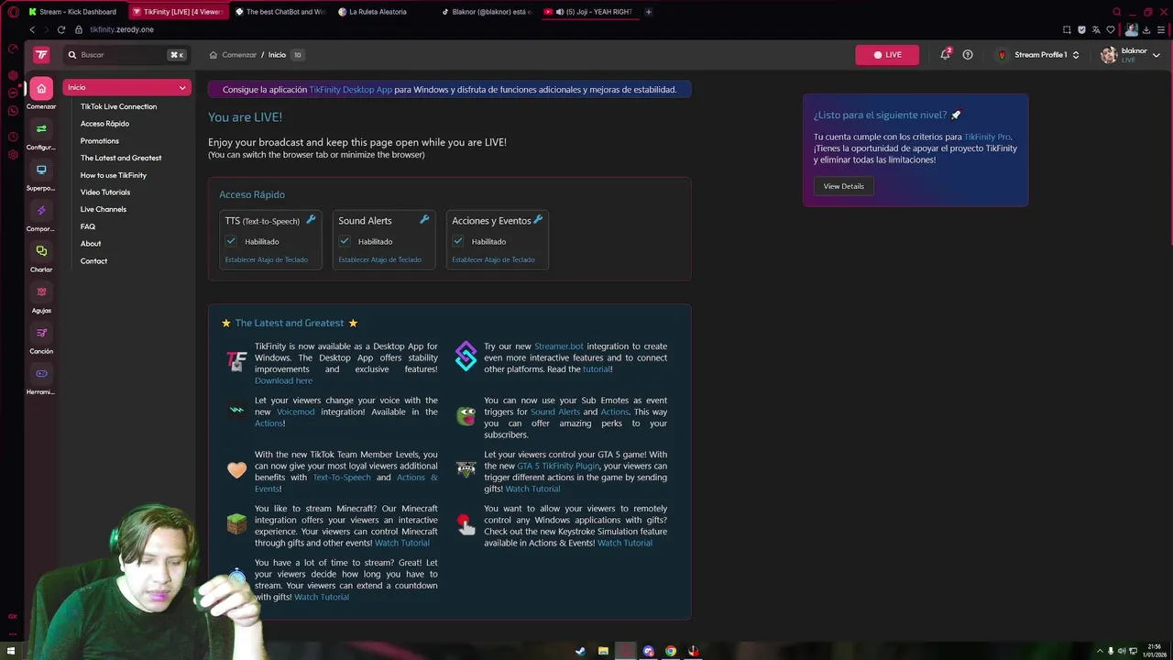Open the Herramientas gamepad sidebar icon

coord(41,373)
